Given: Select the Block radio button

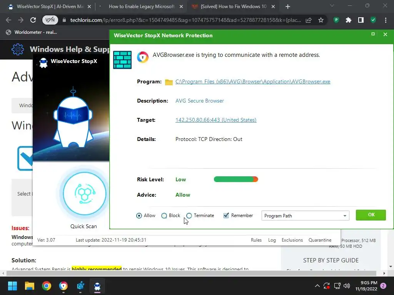Looking at the screenshot, I should 164,216.
